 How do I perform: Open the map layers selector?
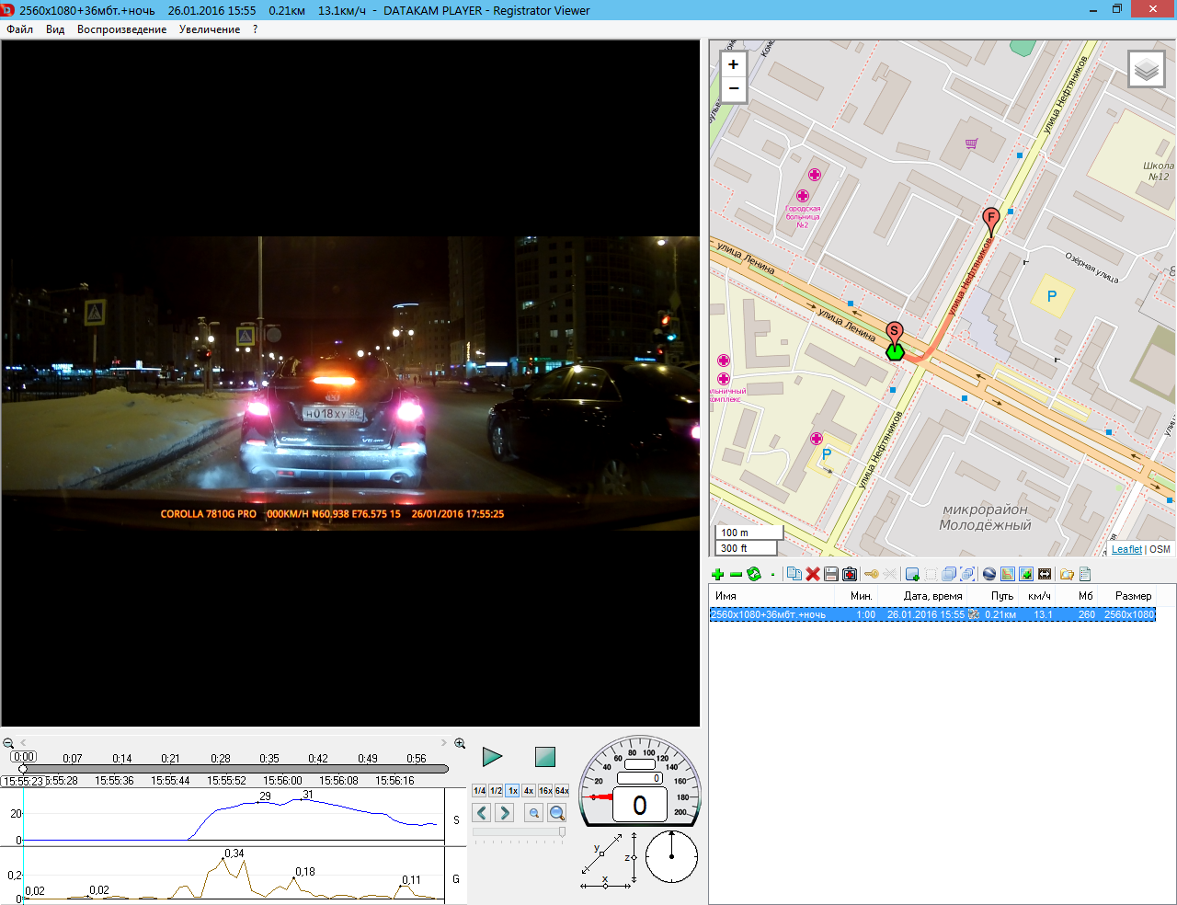(x=1146, y=69)
